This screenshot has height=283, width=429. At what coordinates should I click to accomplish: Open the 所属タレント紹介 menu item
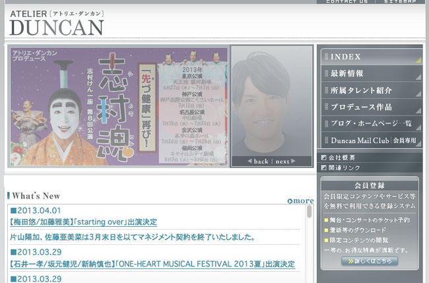pos(372,90)
